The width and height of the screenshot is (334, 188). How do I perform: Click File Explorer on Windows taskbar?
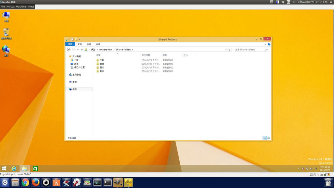(24, 168)
